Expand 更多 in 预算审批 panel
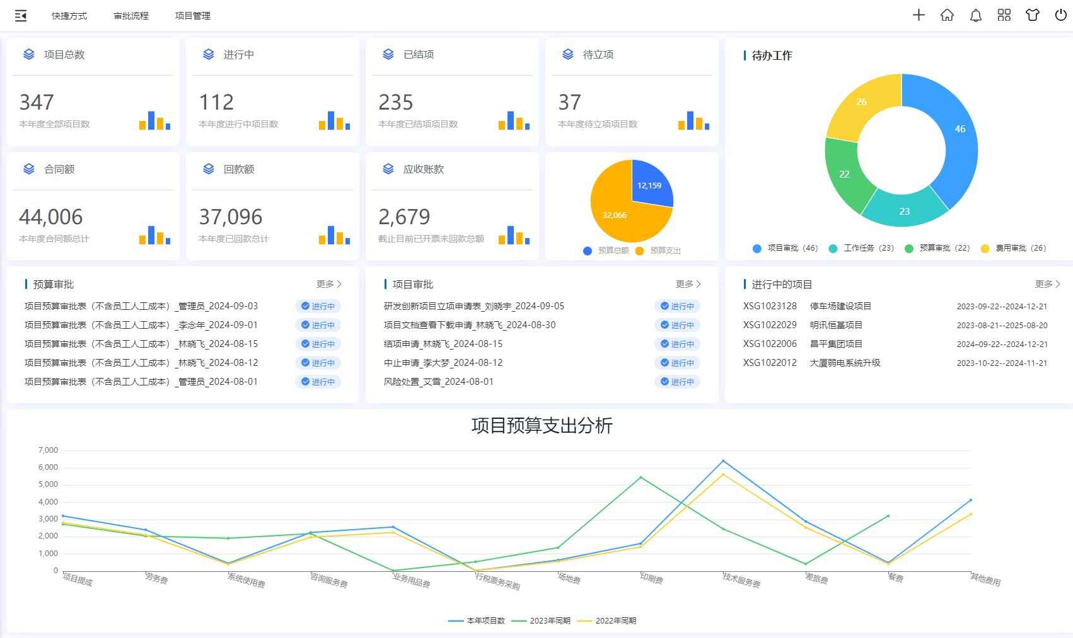Viewport: 1073px width, 638px height. tap(328, 284)
